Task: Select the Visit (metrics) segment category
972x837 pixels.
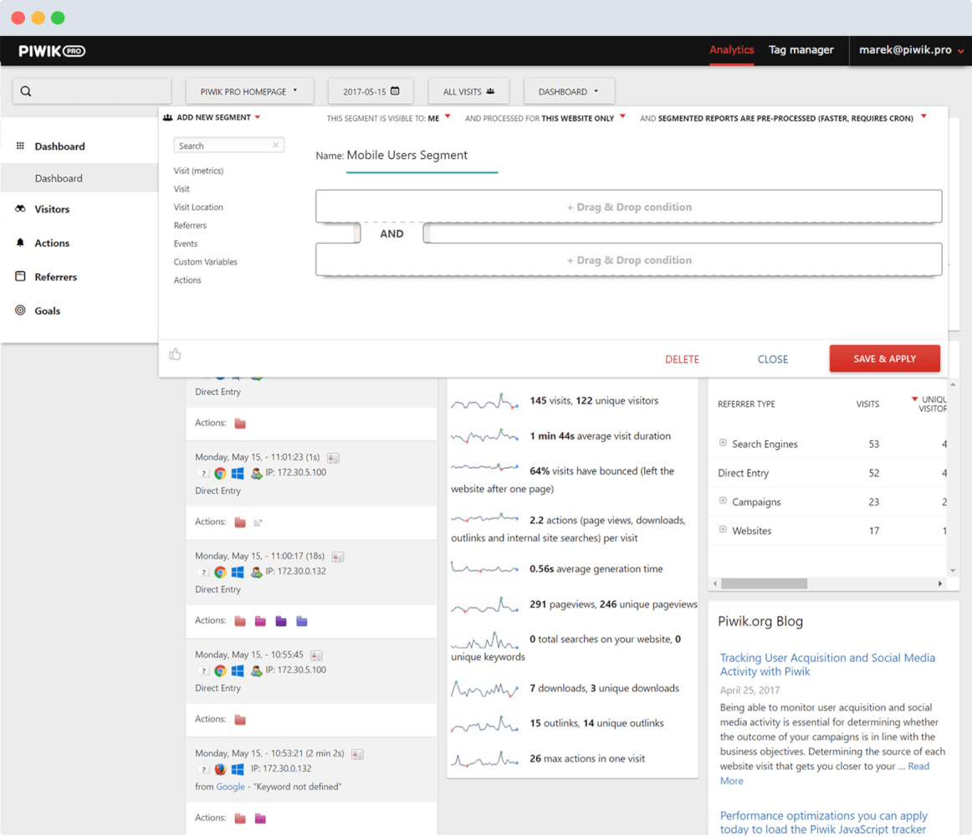Action: coord(198,171)
